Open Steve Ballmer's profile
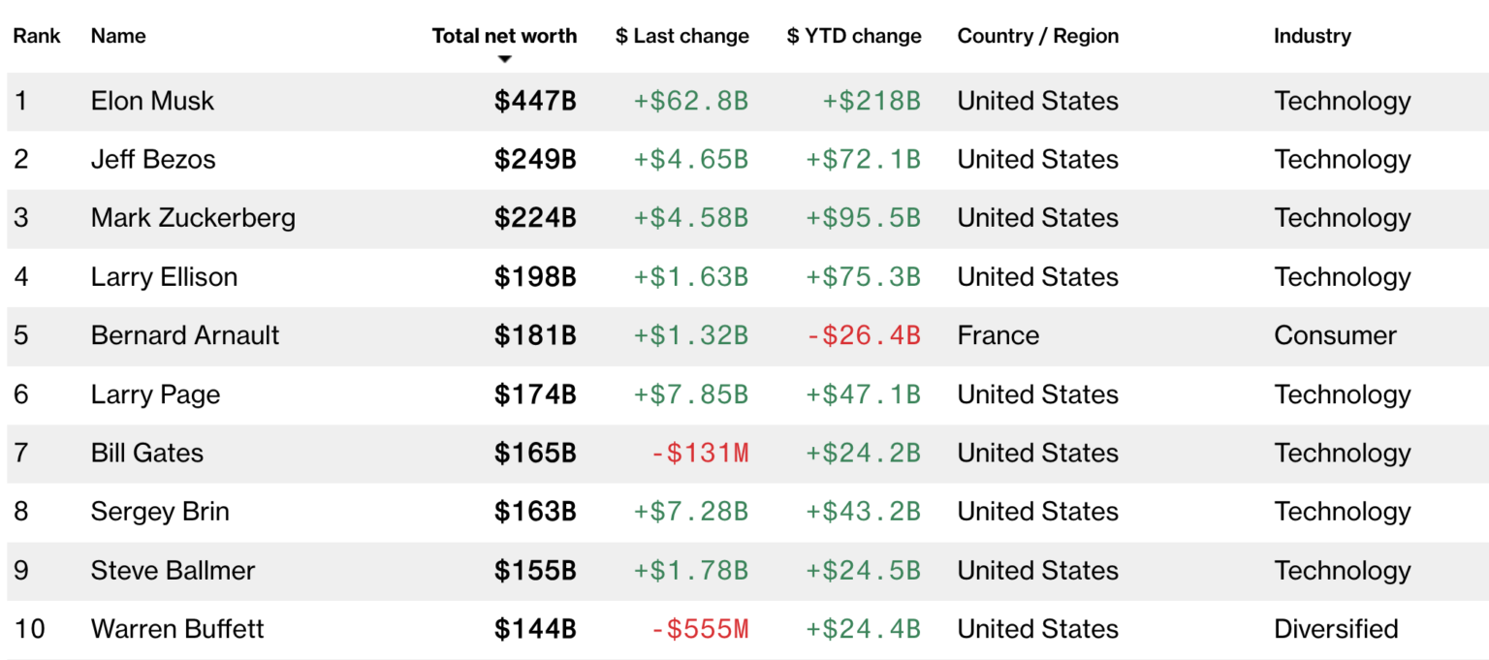The image size is (1489, 660). [173, 570]
